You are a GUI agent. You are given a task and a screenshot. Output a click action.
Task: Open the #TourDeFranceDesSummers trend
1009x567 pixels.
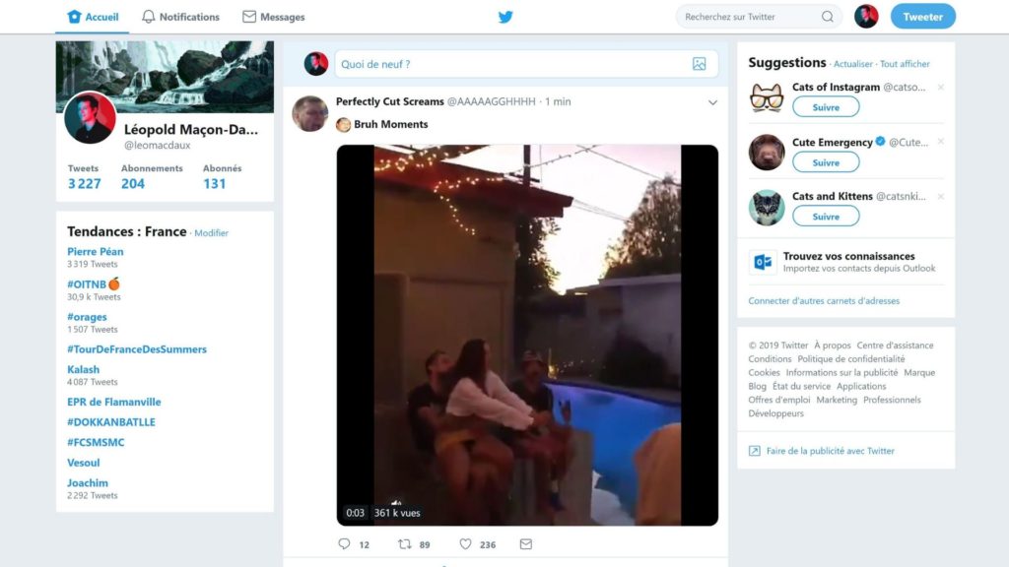(137, 349)
